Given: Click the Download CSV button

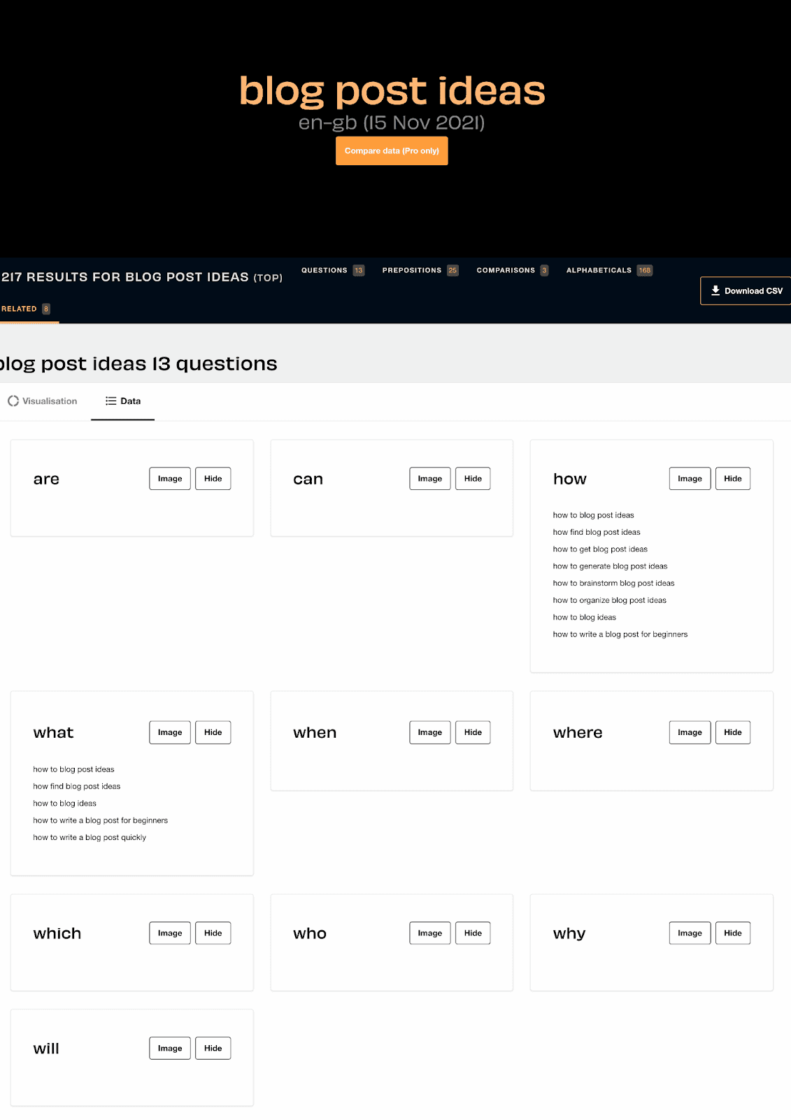Looking at the screenshot, I should tap(746, 291).
